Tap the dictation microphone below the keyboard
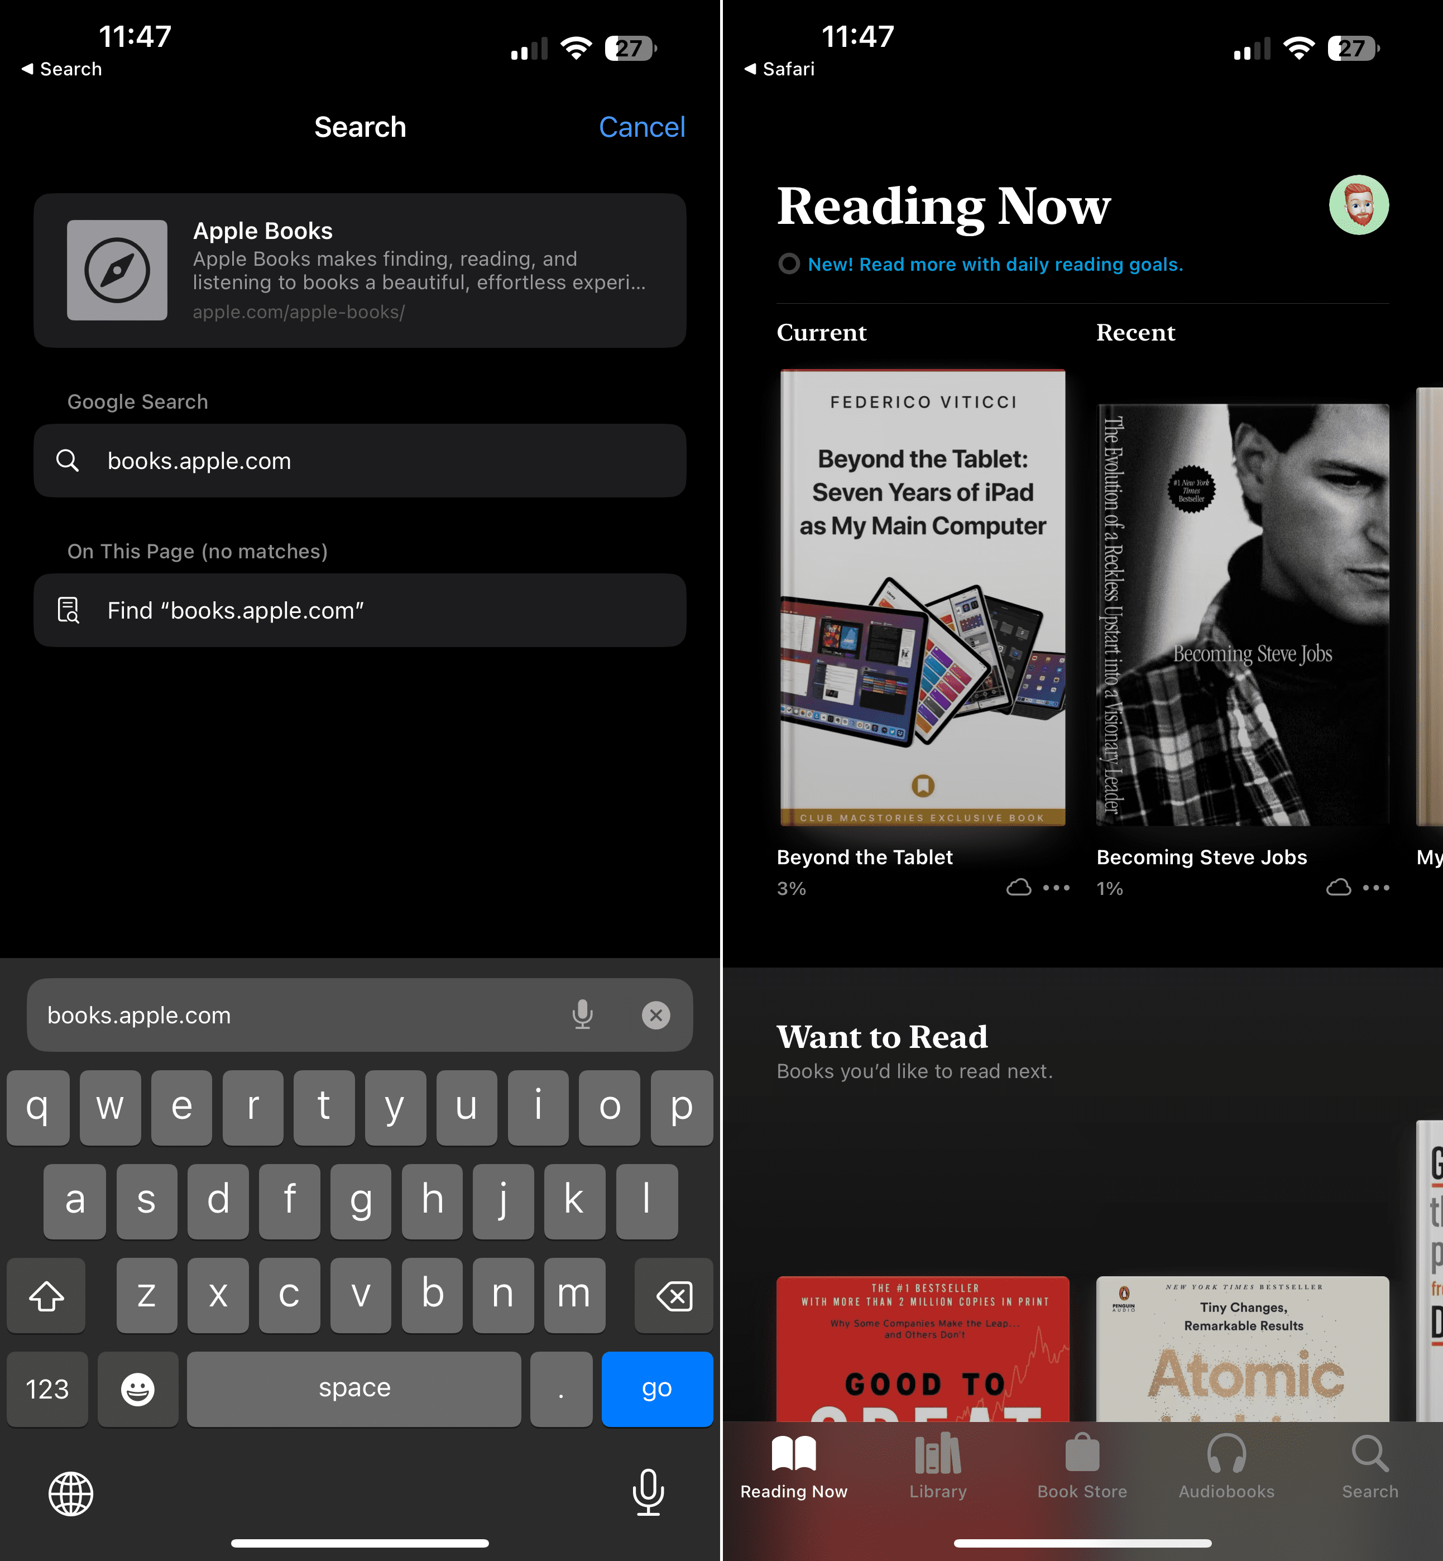 pos(648,1492)
